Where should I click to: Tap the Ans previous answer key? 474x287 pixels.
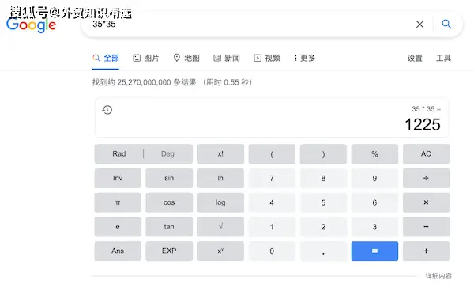pos(118,251)
